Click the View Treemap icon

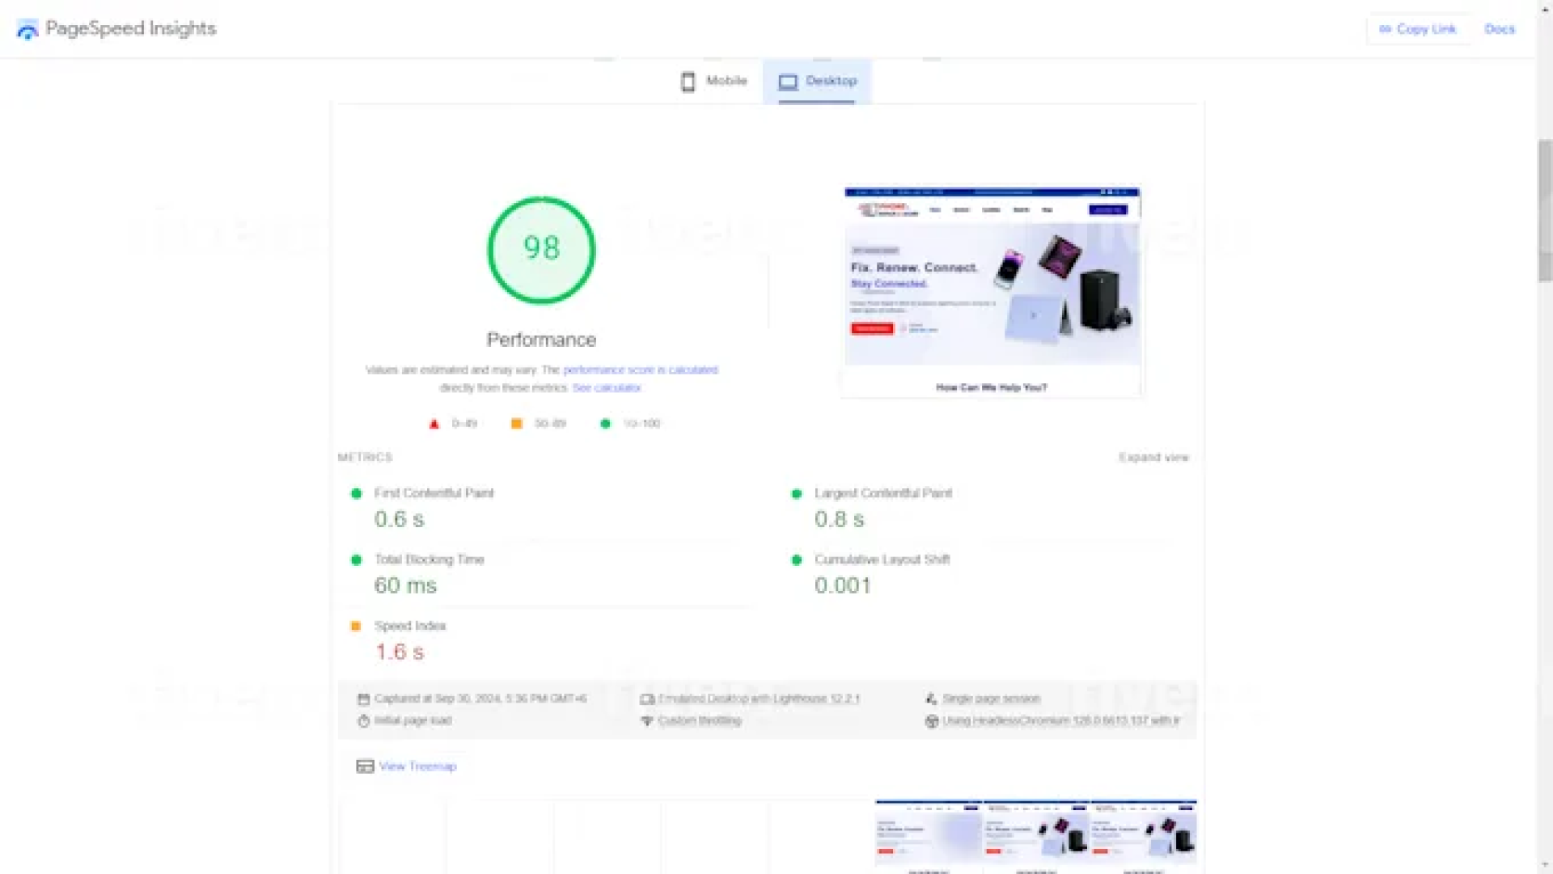click(x=365, y=766)
